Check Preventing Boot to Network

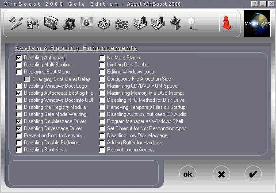[x=19, y=135]
